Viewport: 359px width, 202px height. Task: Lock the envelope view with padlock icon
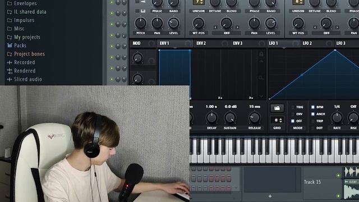coord(261,54)
